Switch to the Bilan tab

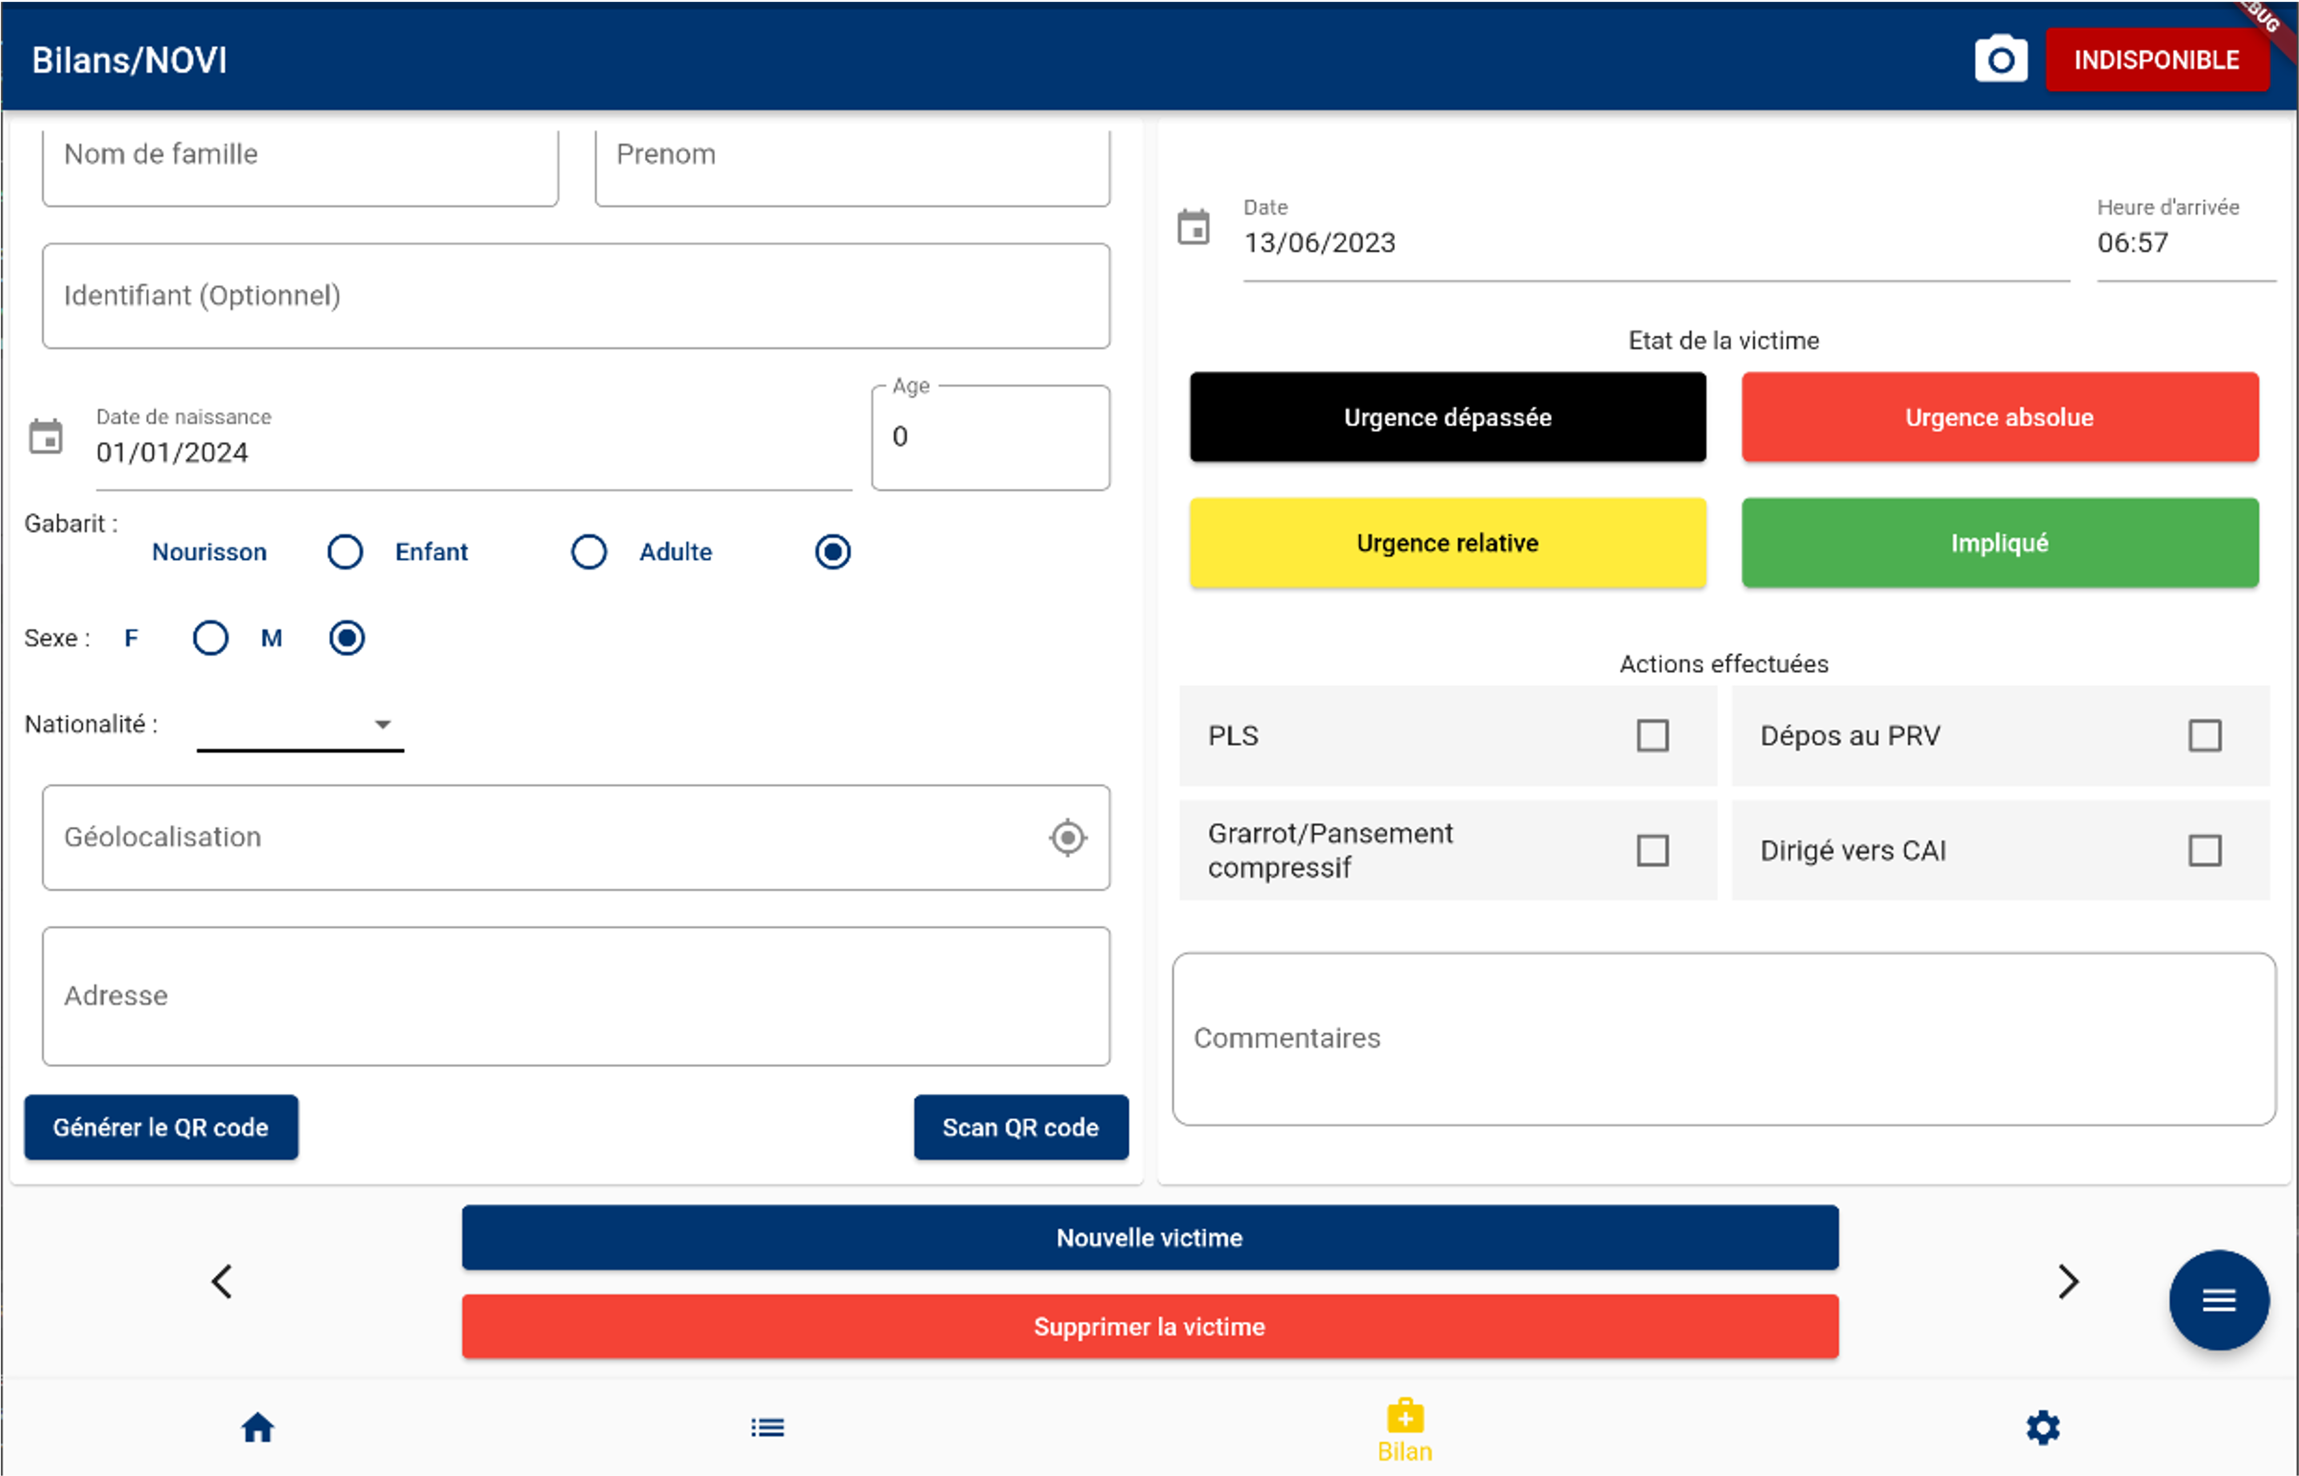click(1404, 1429)
